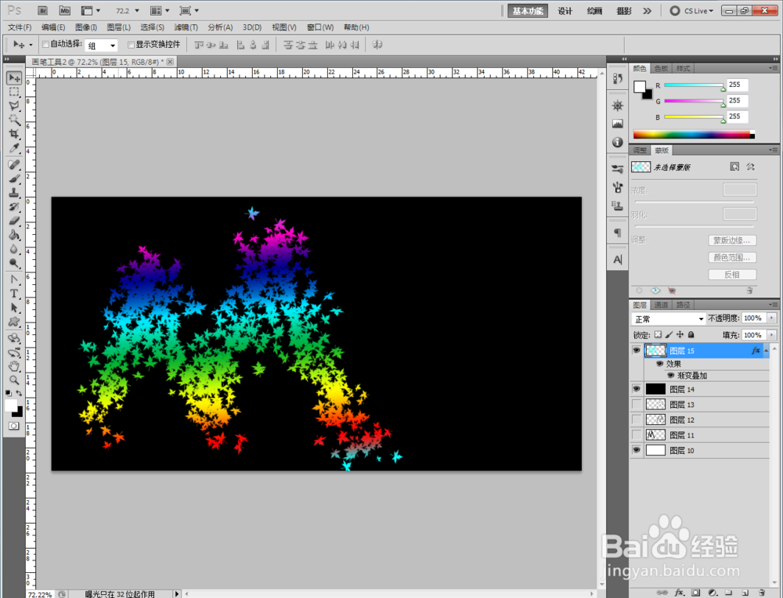This screenshot has height=598, width=783.
Task: Click the toolbox foreground color swatch
Action: pyautogui.click(x=11, y=405)
